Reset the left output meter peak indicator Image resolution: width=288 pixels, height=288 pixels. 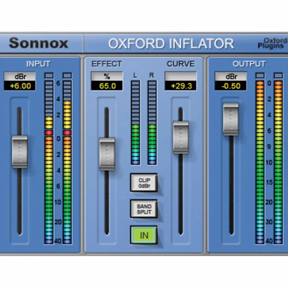pos(260,76)
